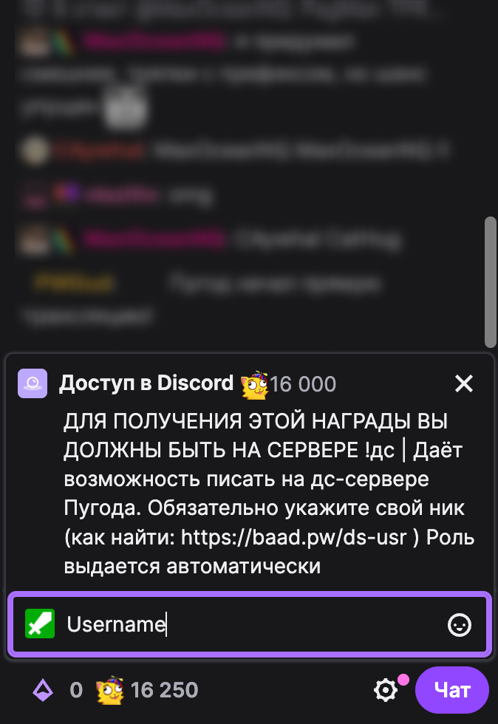Close the Доступ в Discord reward panel
This screenshot has height=724, width=498.
464,383
